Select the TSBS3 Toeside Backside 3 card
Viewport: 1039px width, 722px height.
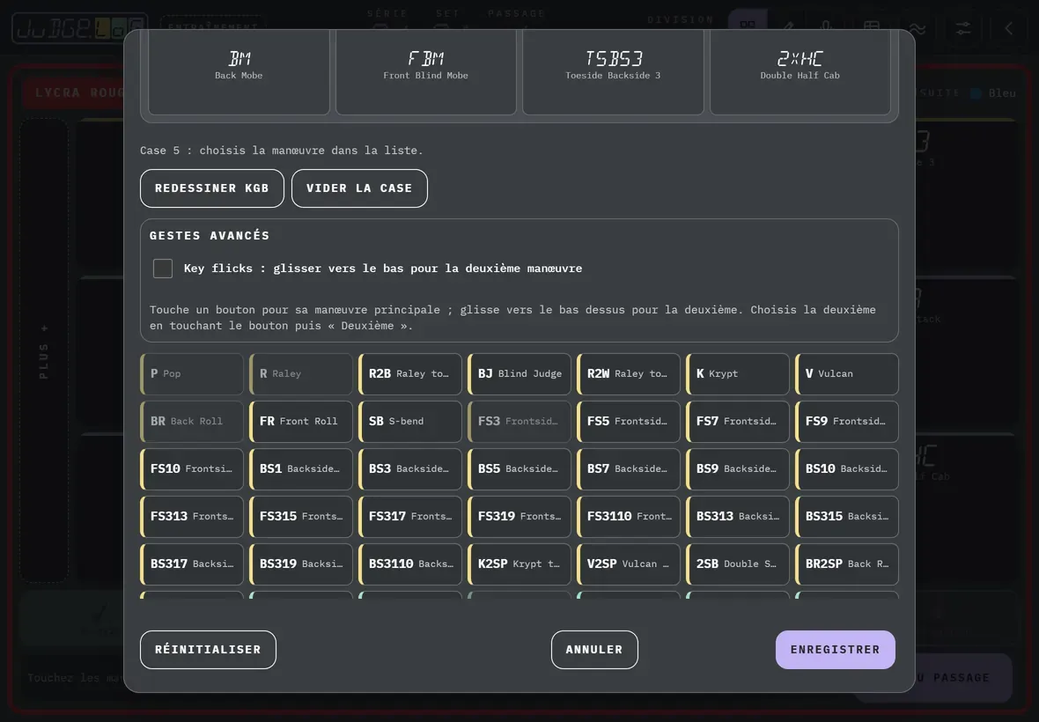[x=613, y=71]
